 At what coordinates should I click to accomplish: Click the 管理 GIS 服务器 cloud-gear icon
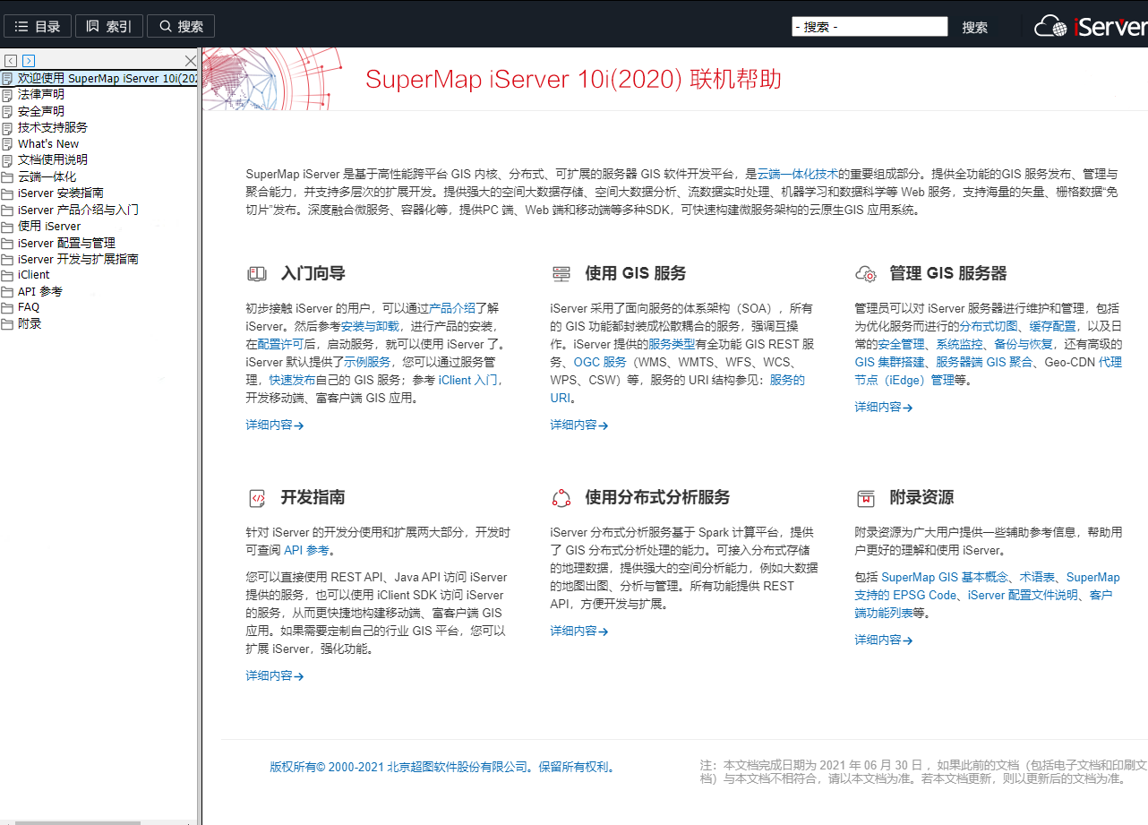tap(866, 273)
